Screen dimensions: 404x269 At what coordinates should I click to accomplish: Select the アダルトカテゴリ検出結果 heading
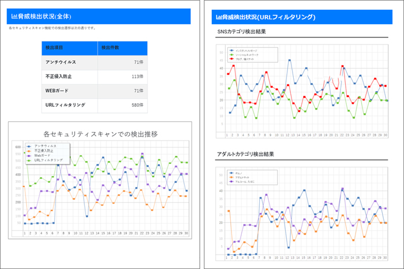(245, 154)
